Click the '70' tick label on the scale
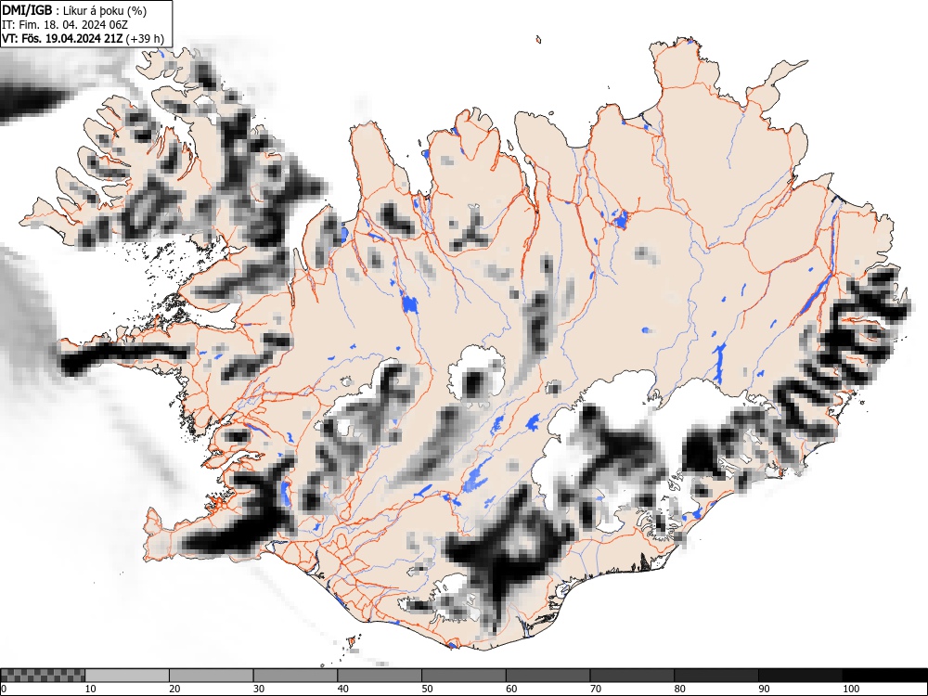Viewport: 928px width, 696px height. coord(595,689)
